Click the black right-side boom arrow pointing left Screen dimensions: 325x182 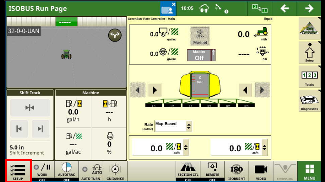(x=246, y=90)
